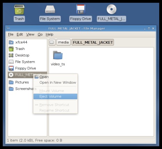Open xfce44 home folder in sidebar

point(27,42)
